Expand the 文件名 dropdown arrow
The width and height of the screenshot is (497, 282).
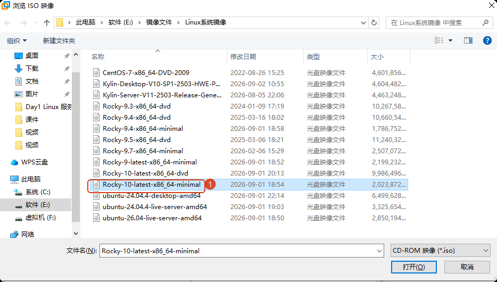(379, 251)
